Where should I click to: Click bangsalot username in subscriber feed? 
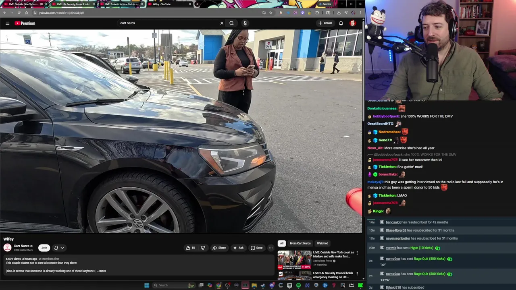[393, 222]
